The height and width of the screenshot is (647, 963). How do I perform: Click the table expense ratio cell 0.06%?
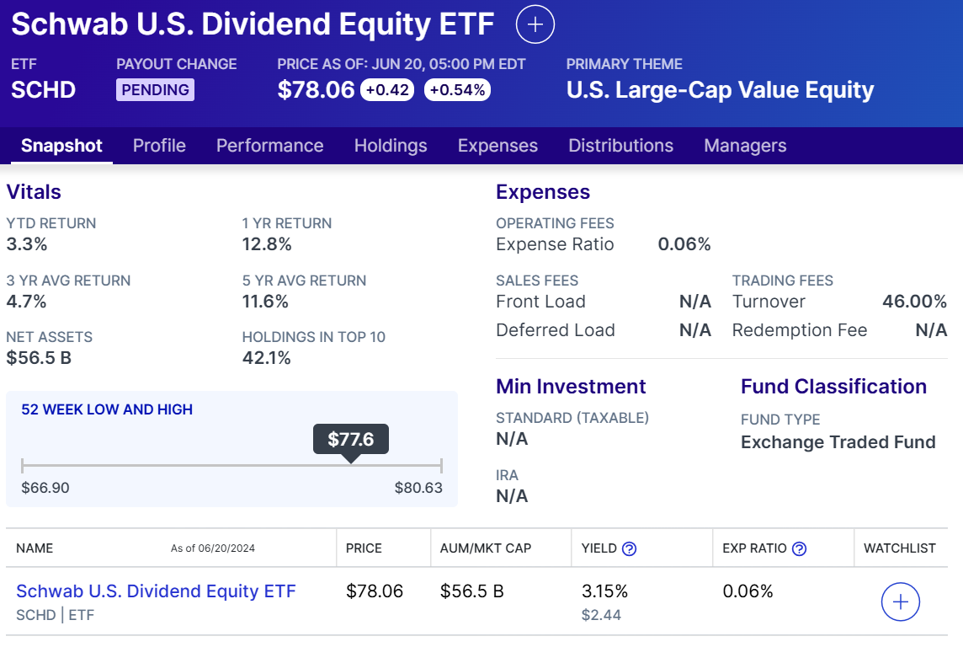click(748, 591)
